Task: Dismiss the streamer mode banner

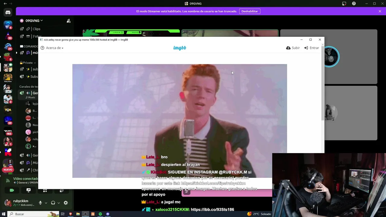Action: [x=380, y=11]
